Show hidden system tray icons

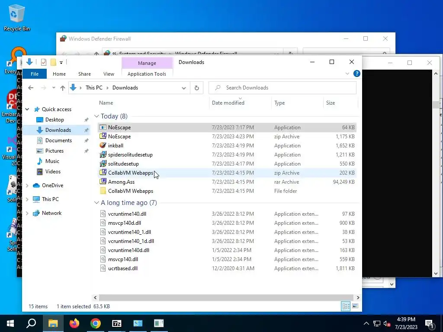366,323
